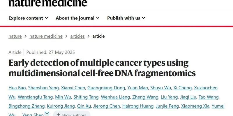Screen dimensions: 233x116
Task: Click the plus icon in Show authors
Action: pos(58,114)
